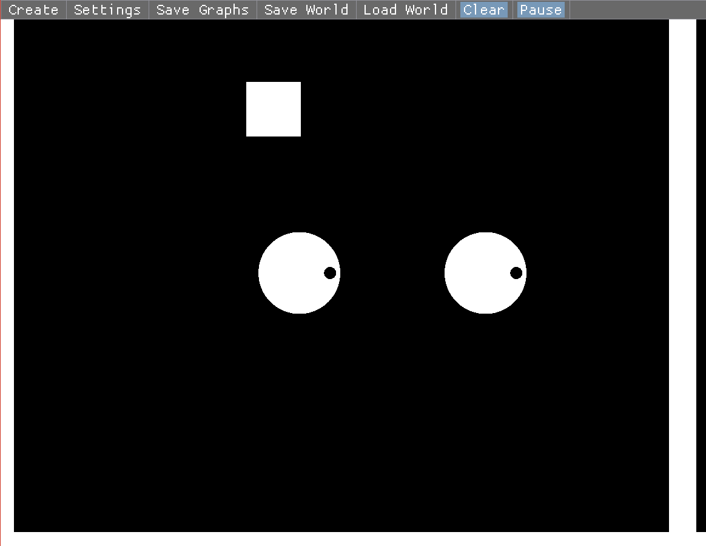Pause the simulation with the Pause button
Viewport: 706px width, 546px height.
(541, 10)
